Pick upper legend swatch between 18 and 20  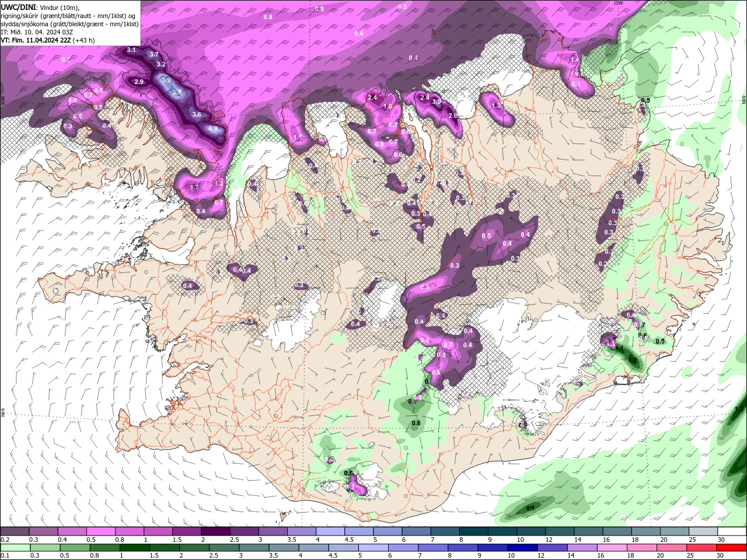click(646, 531)
